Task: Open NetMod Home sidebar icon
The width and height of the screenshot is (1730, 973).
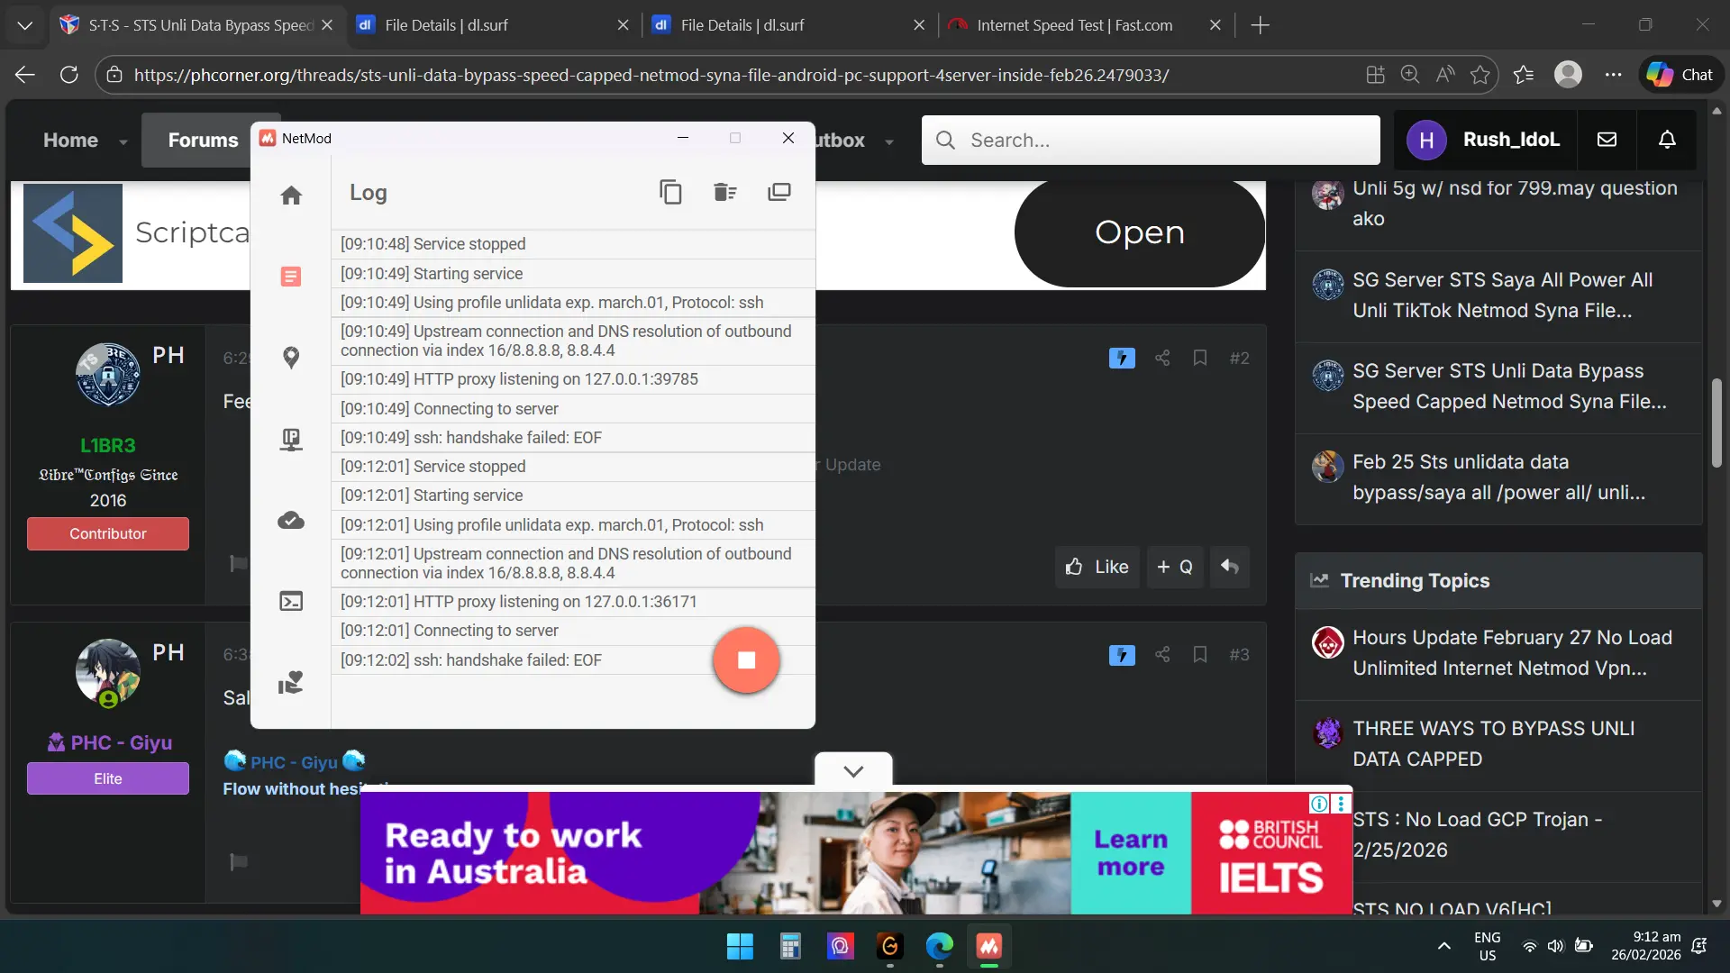Action: click(290, 195)
